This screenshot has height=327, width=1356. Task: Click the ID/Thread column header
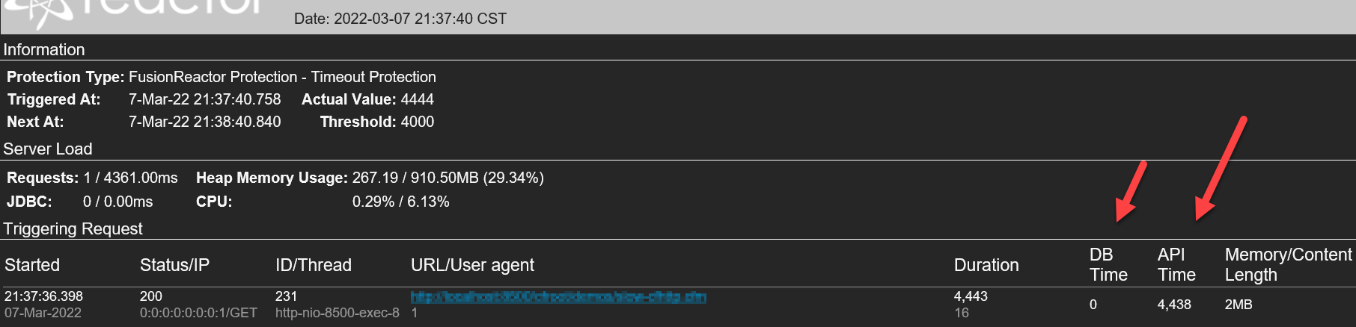314,265
